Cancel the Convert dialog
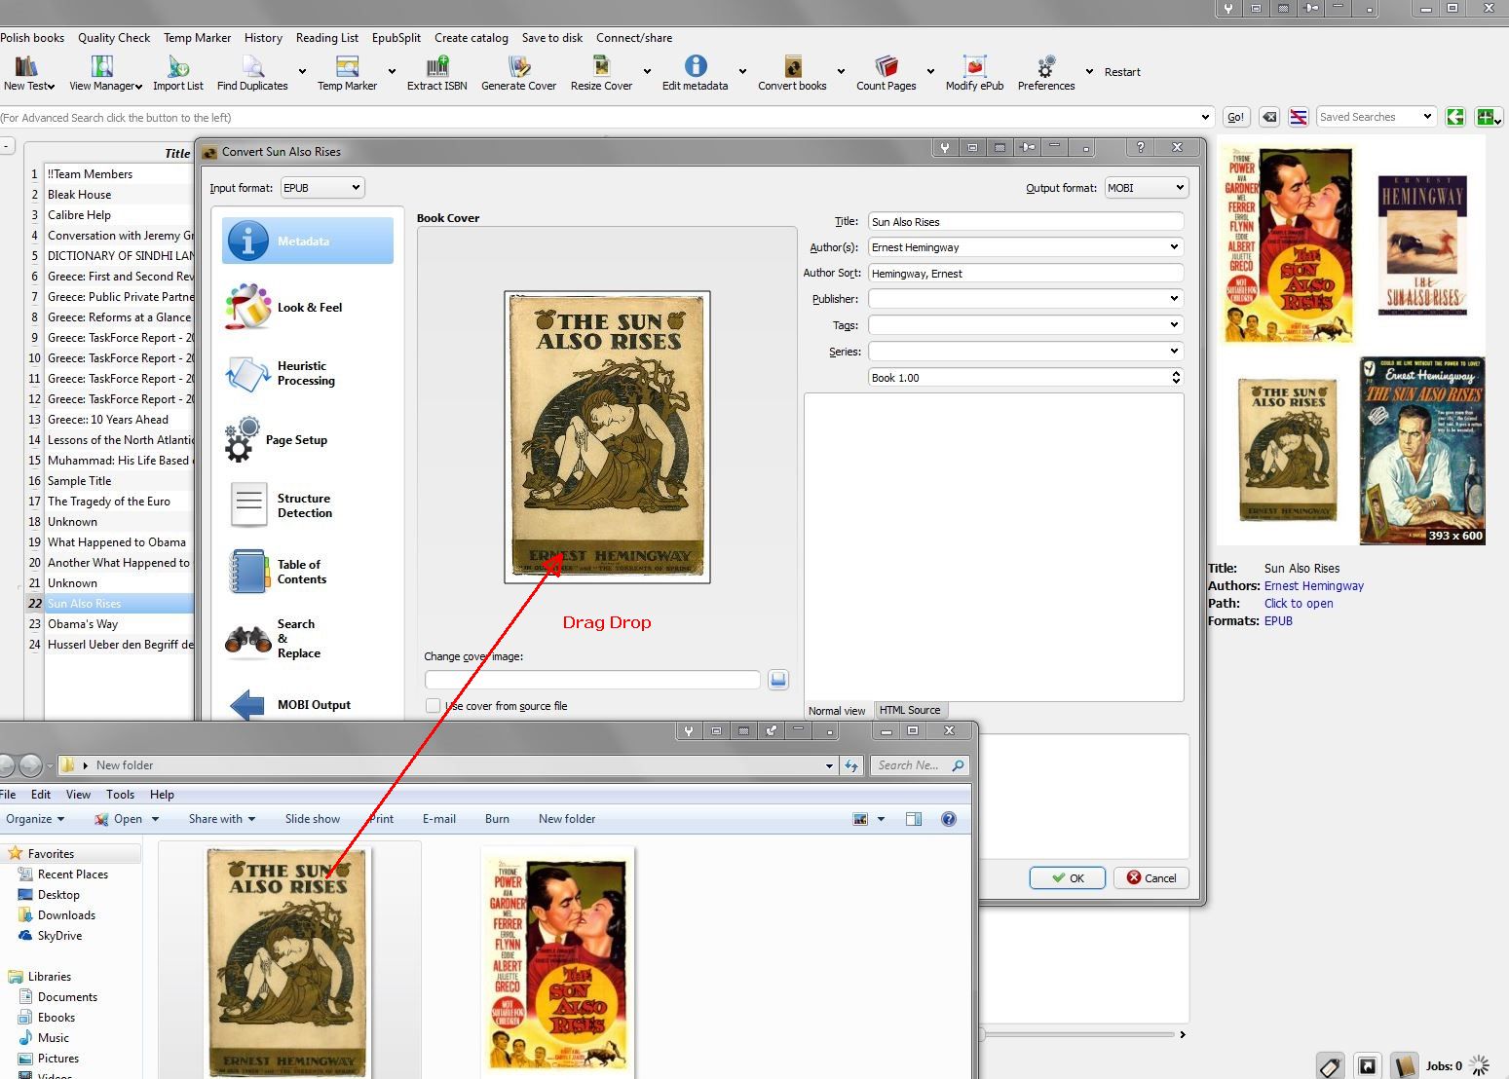The image size is (1509, 1079). 1151,877
